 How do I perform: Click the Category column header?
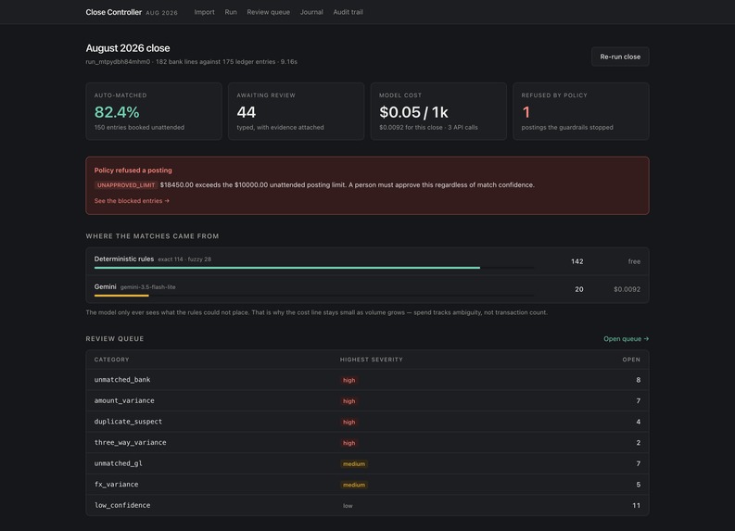[x=111, y=360]
